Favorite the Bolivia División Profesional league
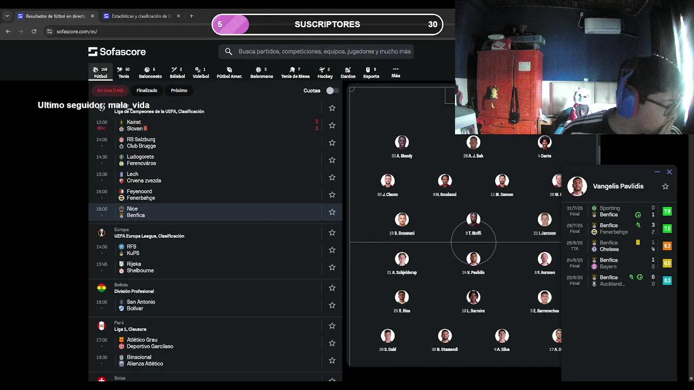Image resolution: width=694 pixels, height=390 pixels. click(332, 288)
